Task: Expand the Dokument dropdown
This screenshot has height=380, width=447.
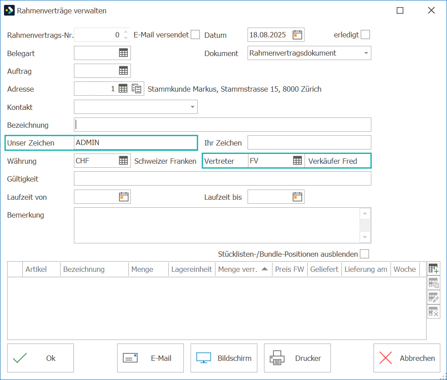Action: pos(366,53)
